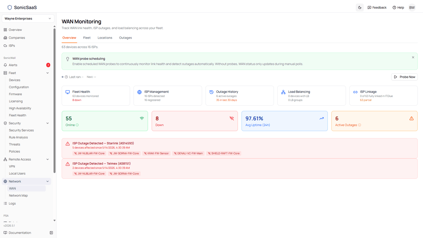Open the ISP Management card
This screenshot has width=423, height=238.
[168, 96]
